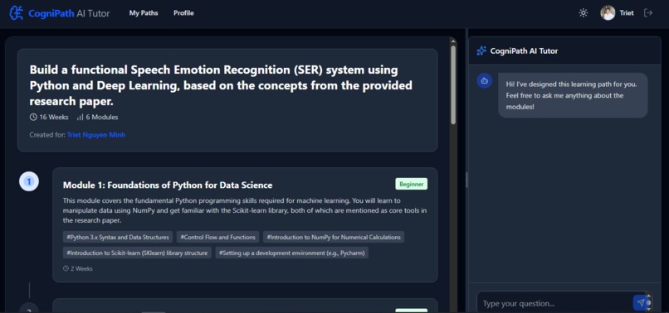
Task: Open Module 1: Foundations of Python heading
Action: (168, 185)
